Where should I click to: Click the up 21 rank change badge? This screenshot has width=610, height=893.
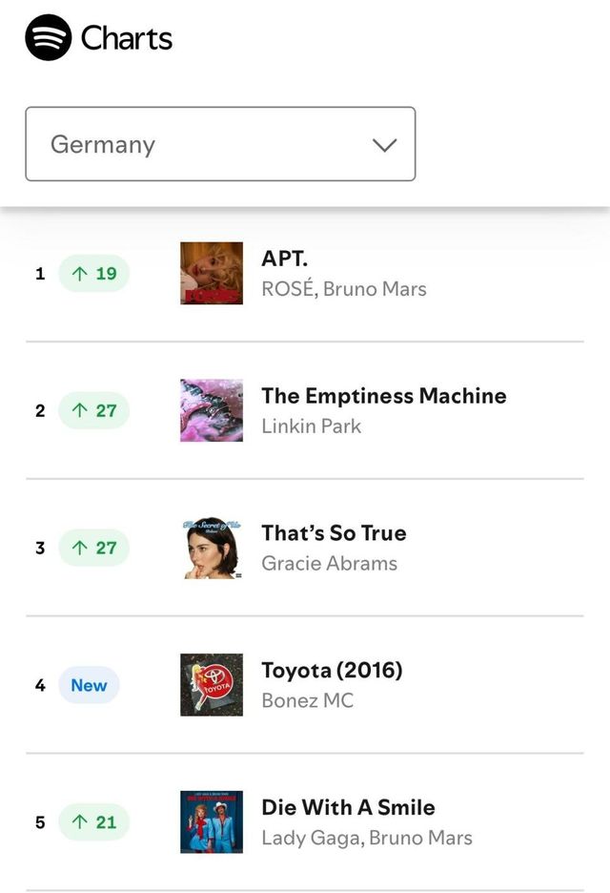click(93, 821)
